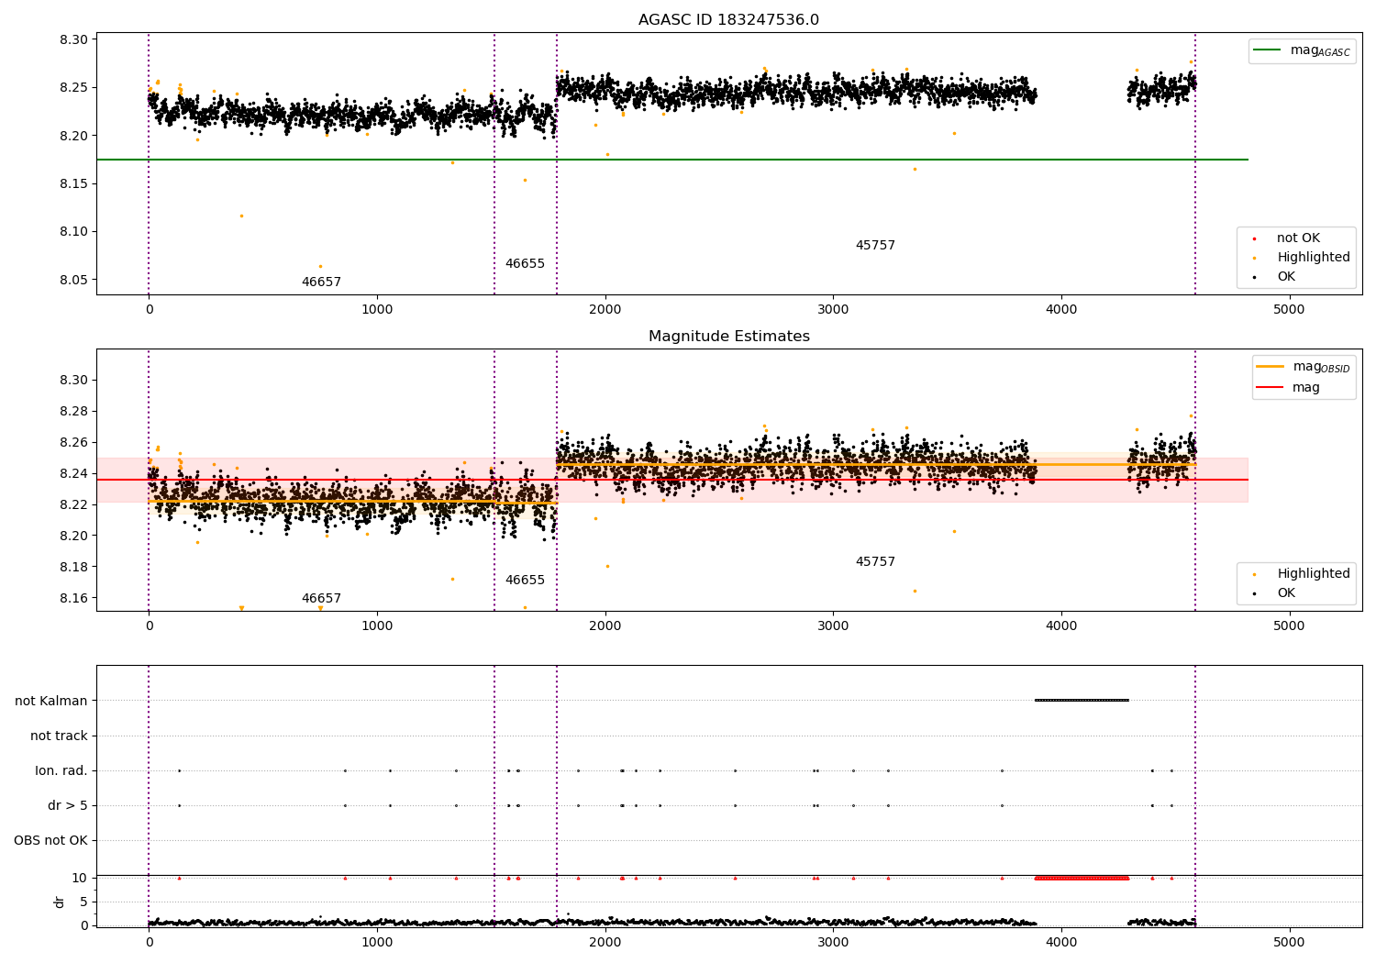Click the Magnitude Estimates plot title

728,337
